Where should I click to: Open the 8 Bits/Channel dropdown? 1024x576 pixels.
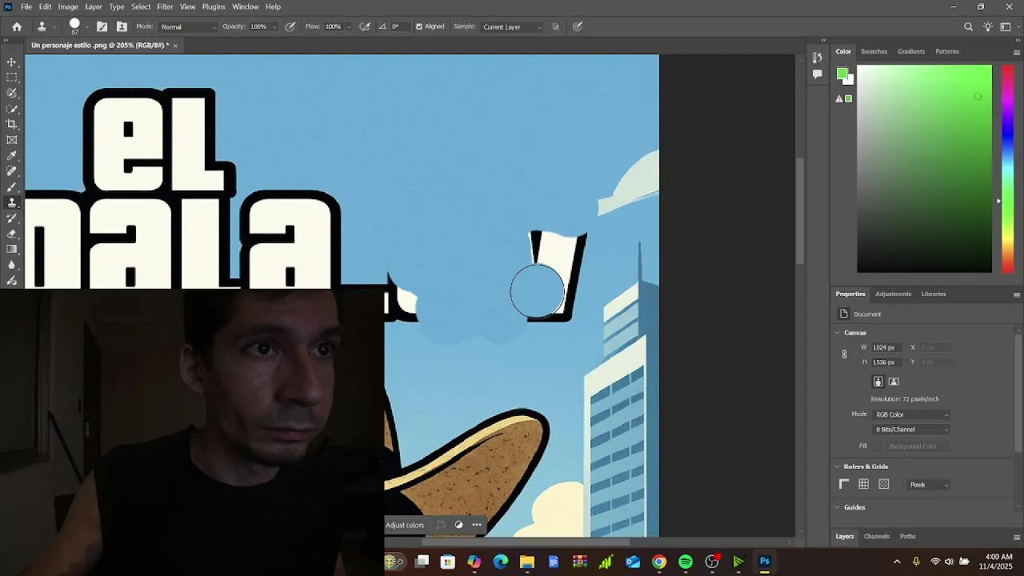click(911, 430)
